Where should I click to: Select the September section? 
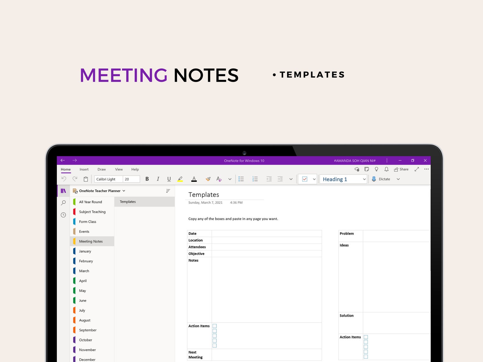[92, 330]
